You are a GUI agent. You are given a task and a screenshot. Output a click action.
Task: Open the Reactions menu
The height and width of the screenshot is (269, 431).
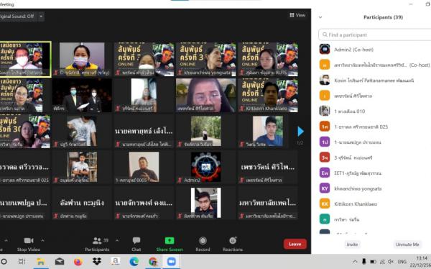(x=233, y=244)
